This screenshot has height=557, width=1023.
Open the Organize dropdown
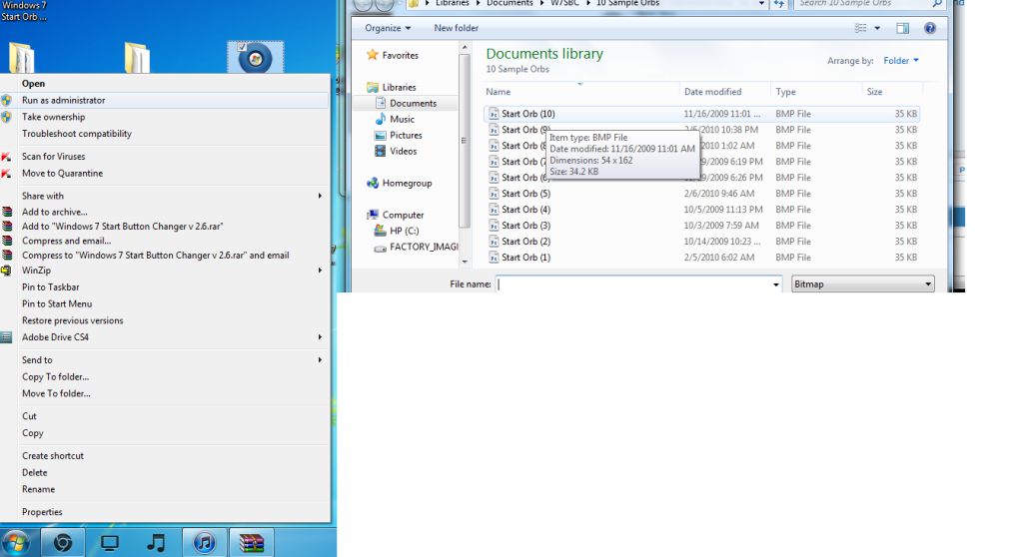(388, 28)
